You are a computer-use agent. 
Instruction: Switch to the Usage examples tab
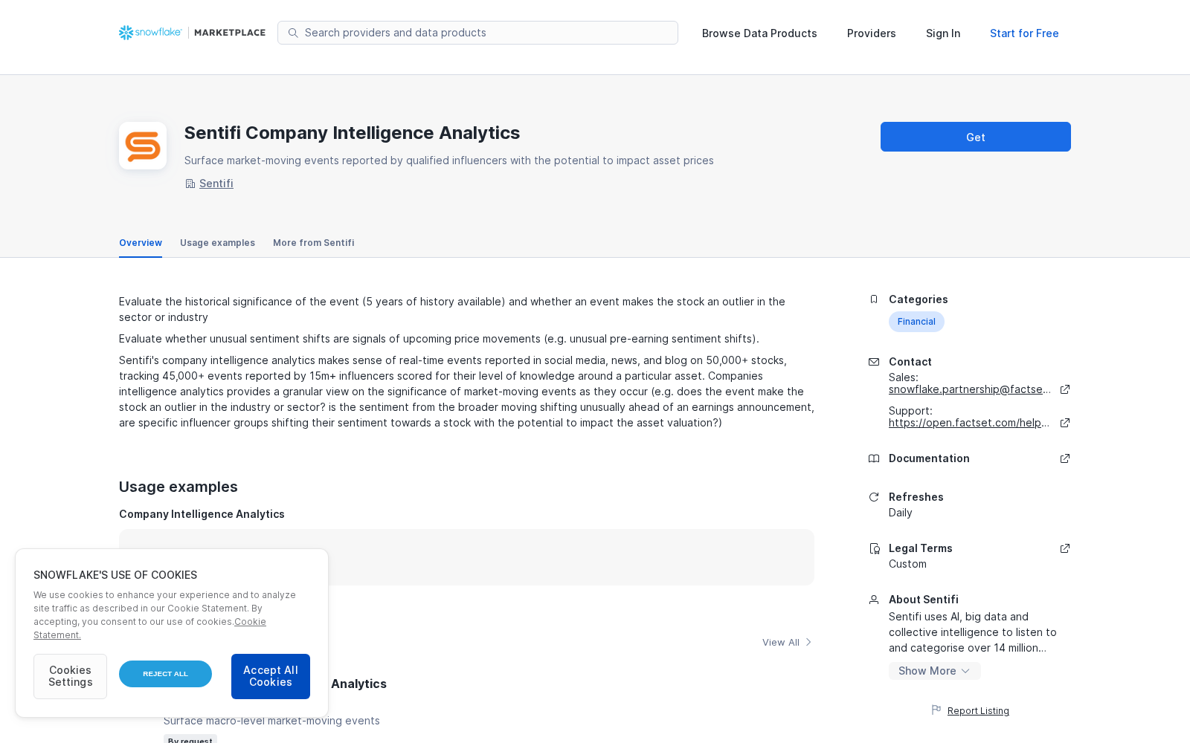pos(217,243)
